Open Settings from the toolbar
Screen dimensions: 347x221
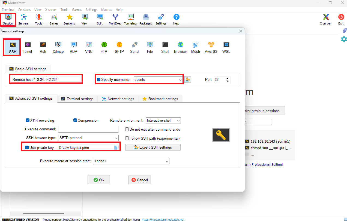tap(161, 19)
